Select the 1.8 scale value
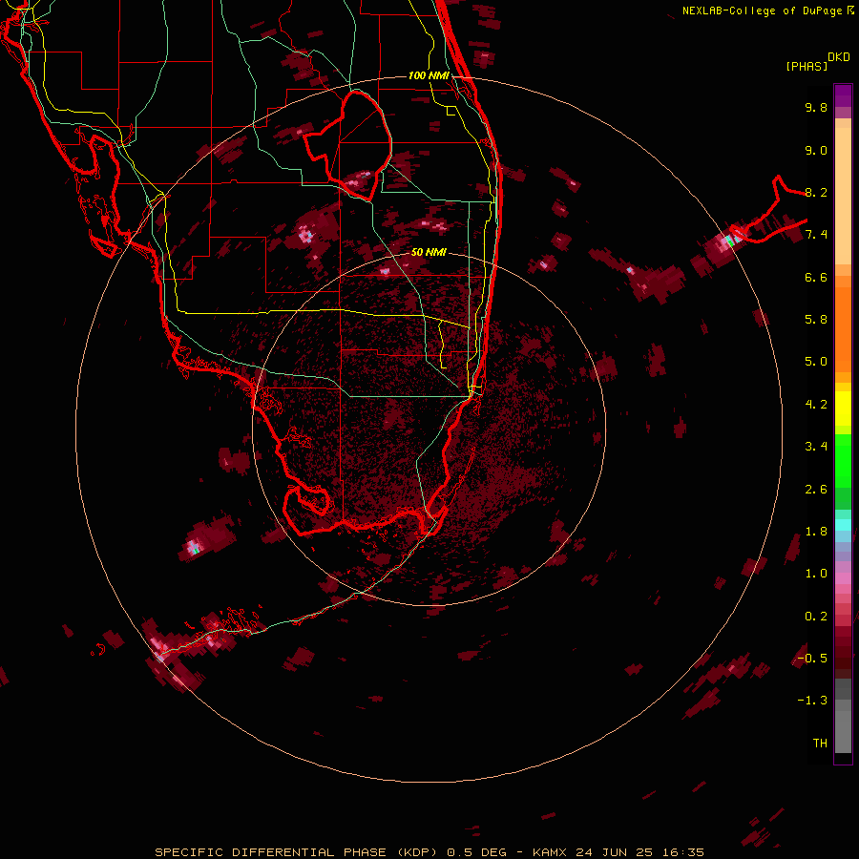This screenshot has width=859, height=859. point(816,532)
